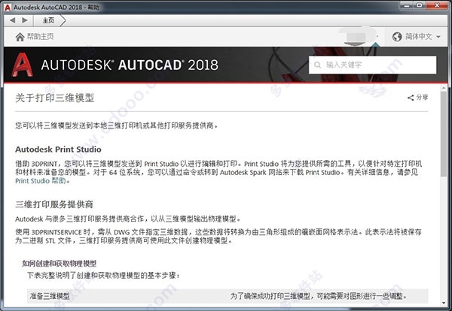Click the scrollbar down arrow
Image resolution: width=452 pixels, height=311 pixels.
[x=444, y=303]
